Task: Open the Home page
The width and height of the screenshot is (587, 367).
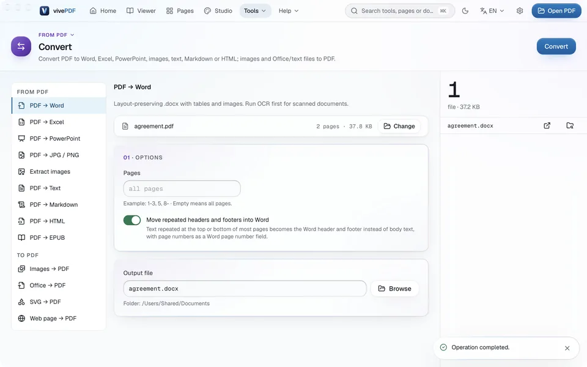Action: 103,11
